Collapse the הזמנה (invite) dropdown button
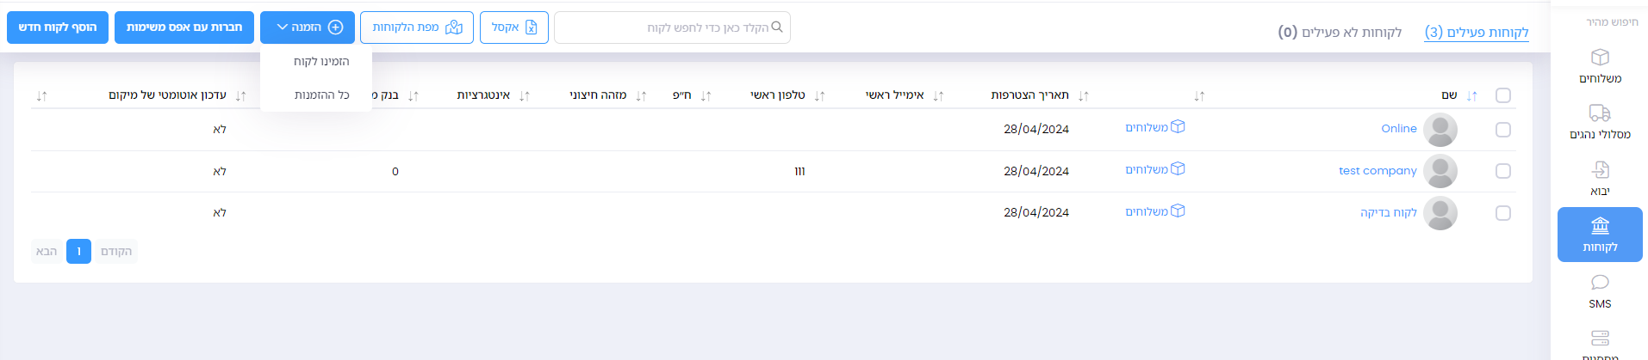Viewport: 1648px width, 360px height. (307, 27)
